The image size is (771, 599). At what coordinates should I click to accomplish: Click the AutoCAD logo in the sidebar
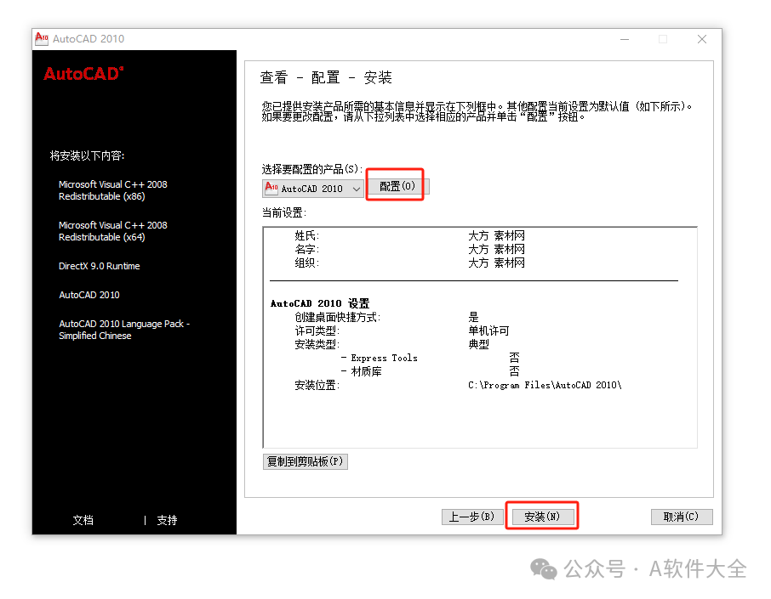pos(83,74)
